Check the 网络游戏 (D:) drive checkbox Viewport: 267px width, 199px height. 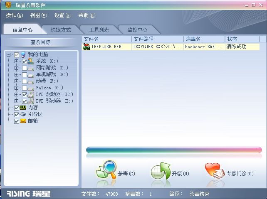click(x=25, y=68)
